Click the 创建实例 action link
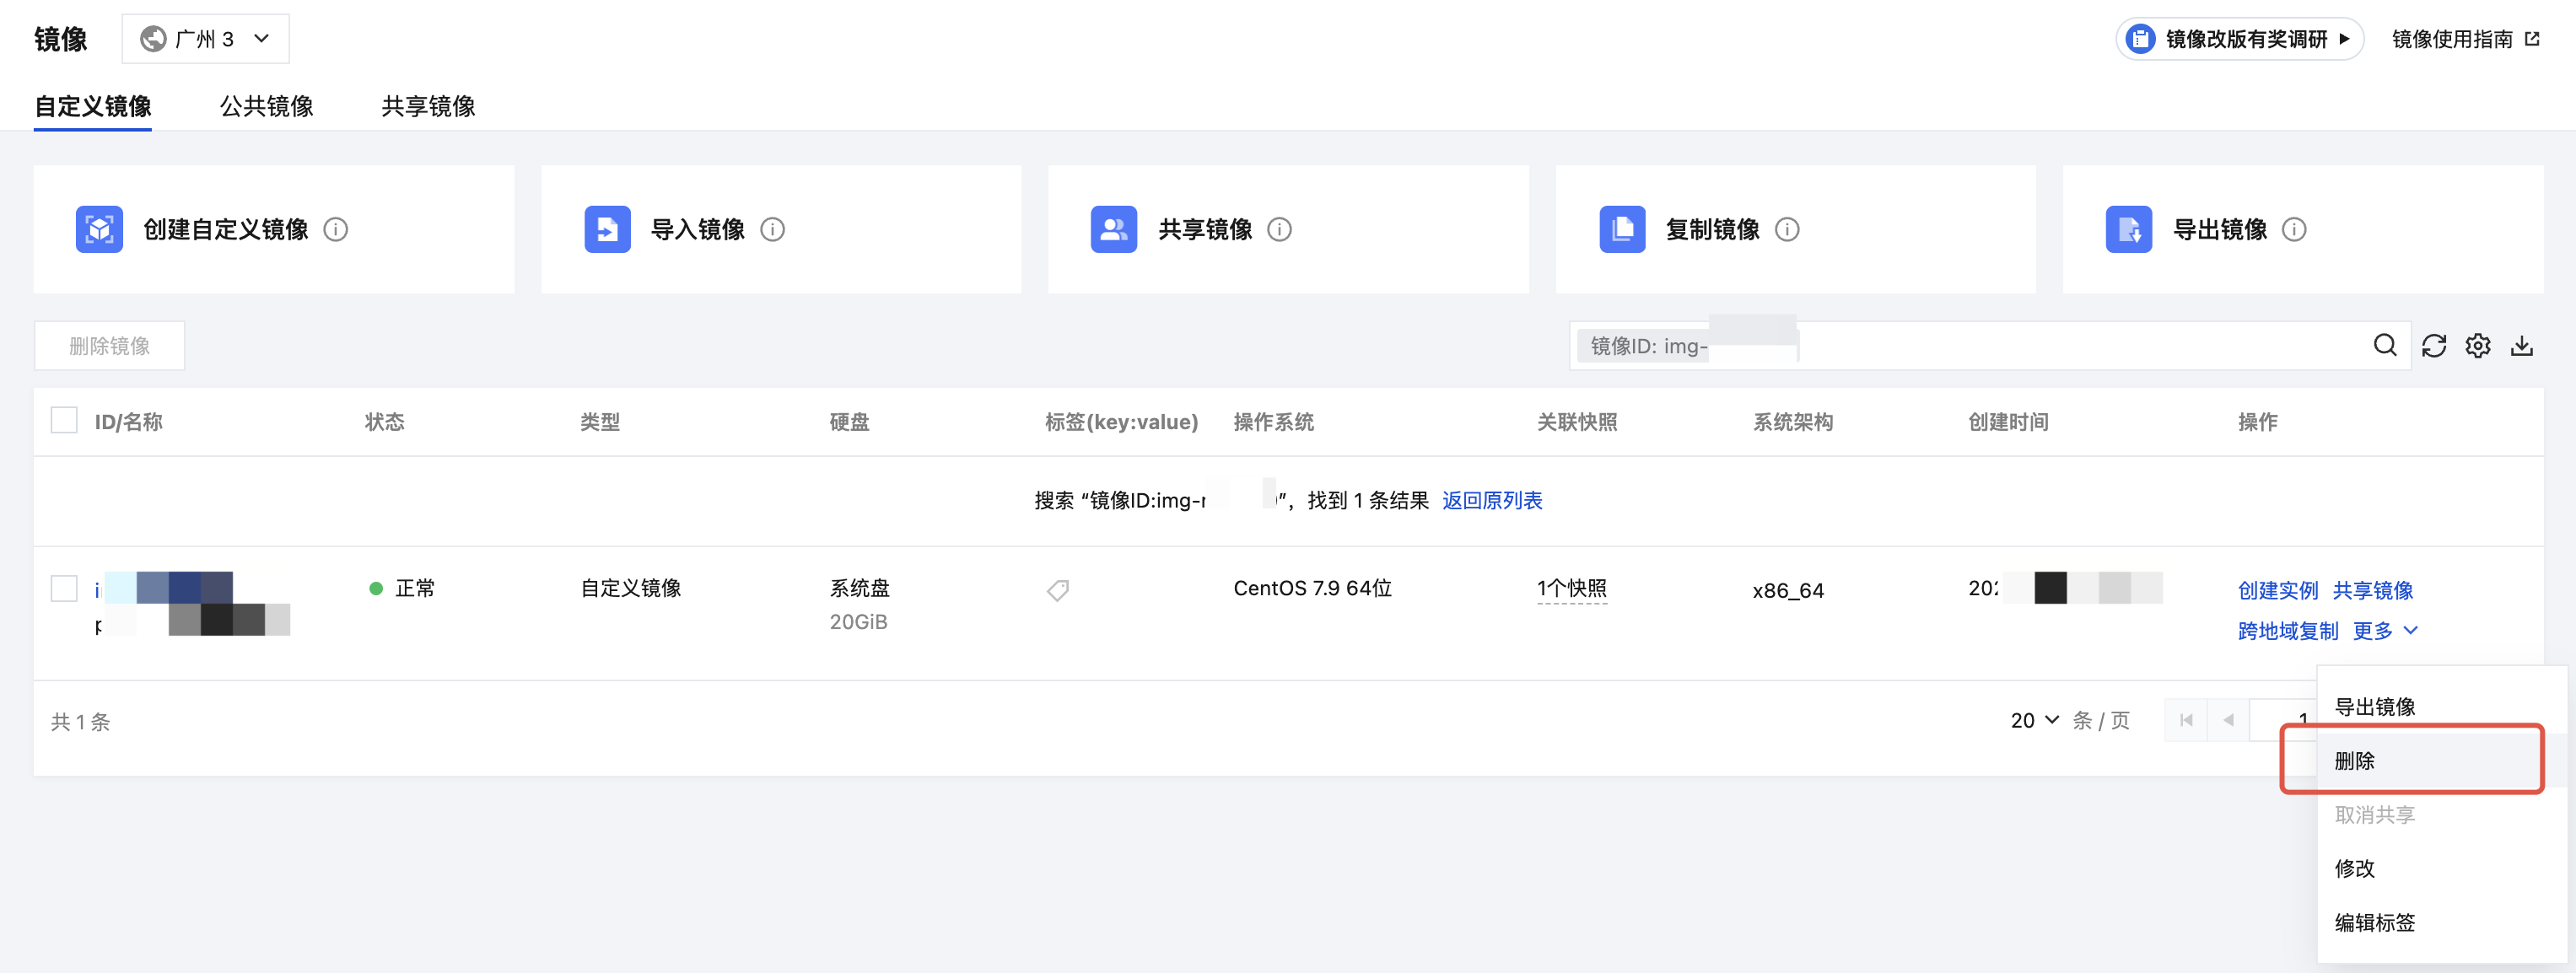This screenshot has height=973, width=2576. (2277, 590)
